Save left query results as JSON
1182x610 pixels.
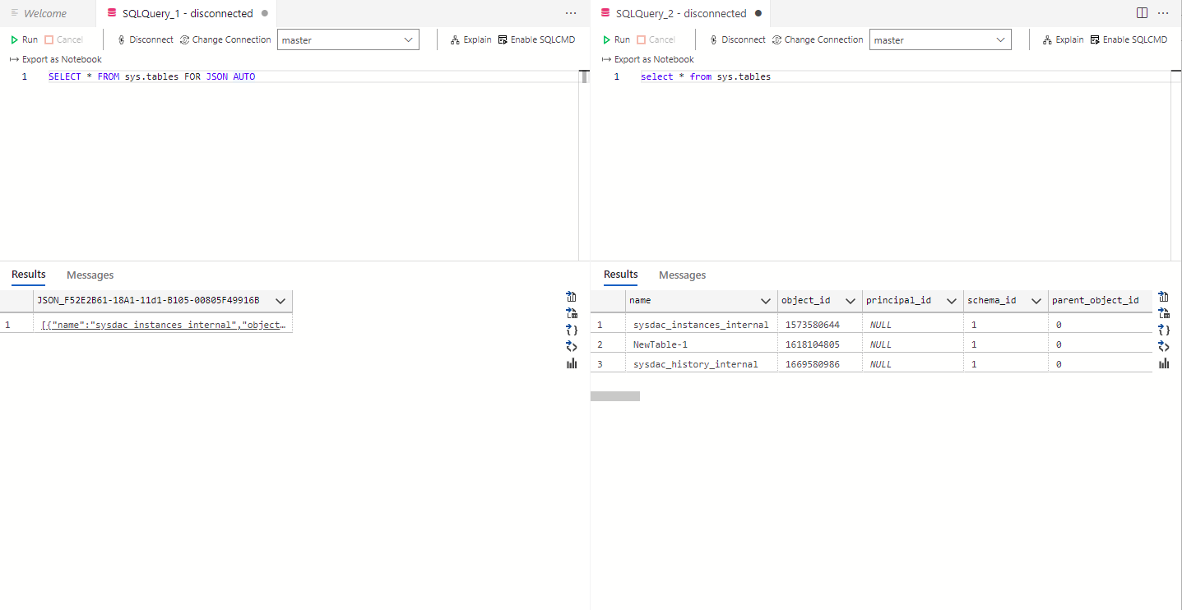click(572, 329)
